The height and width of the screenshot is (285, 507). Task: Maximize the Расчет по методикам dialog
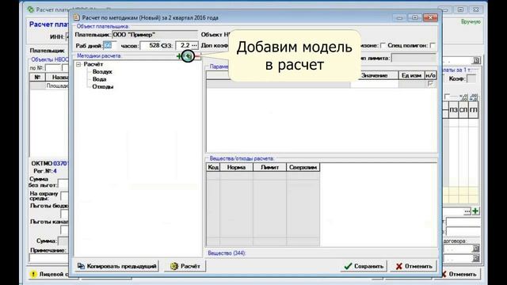point(415,17)
